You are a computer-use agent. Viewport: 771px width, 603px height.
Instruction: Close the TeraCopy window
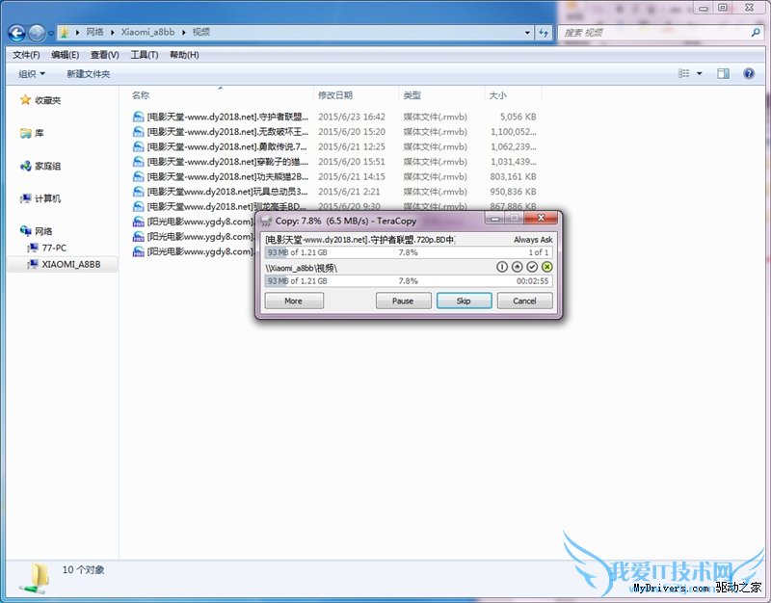coord(541,219)
